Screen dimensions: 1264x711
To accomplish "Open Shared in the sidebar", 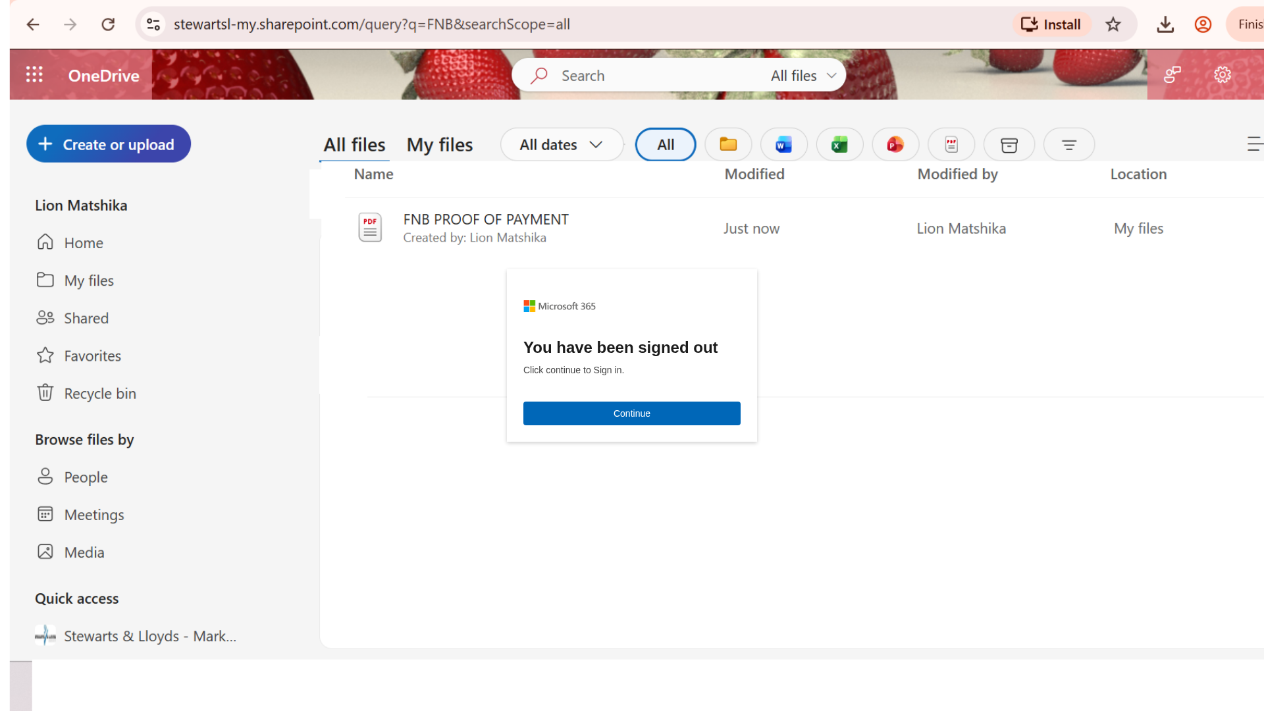I will coord(86,318).
